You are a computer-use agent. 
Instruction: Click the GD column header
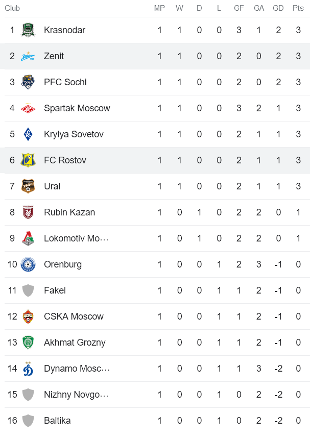point(278,8)
